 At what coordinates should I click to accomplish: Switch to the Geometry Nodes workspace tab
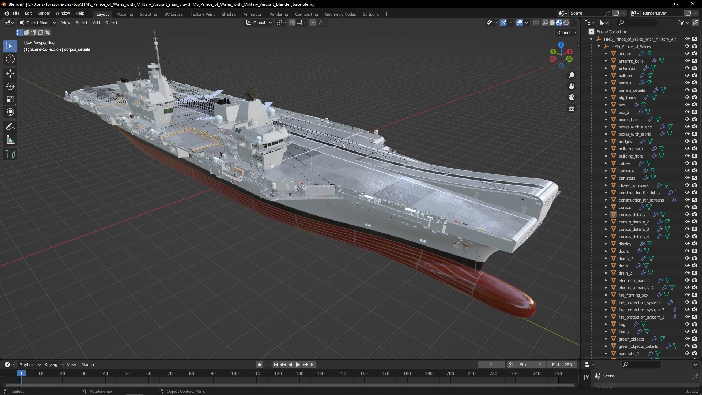[340, 14]
